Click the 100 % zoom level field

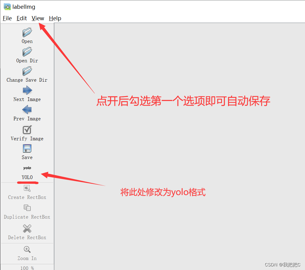click(27, 268)
